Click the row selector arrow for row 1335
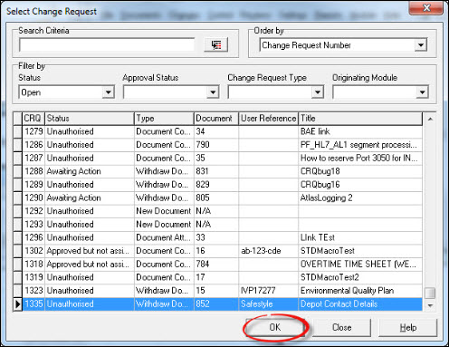Image resolution: width=449 pixels, height=347 pixels. click(x=17, y=304)
